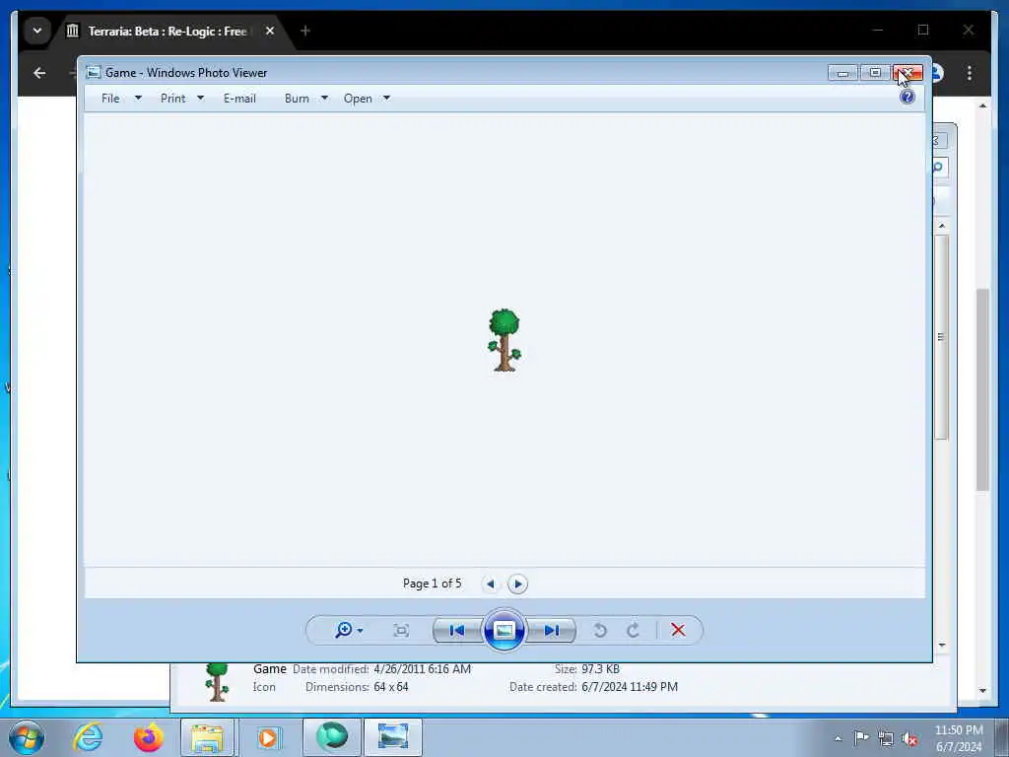1009x757 pixels.
Task: Click the Explorer window scrollbar thumb
Action: pyautogui.click(x=941, y=337)
